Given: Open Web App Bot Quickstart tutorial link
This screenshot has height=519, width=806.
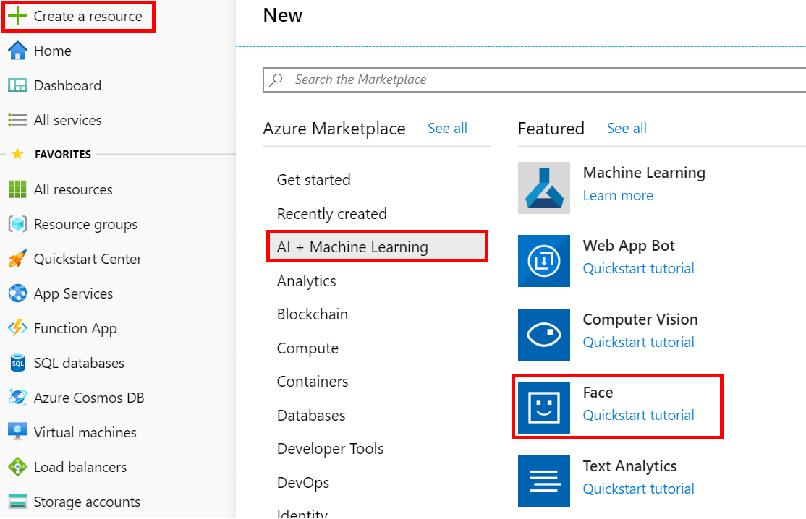Looking at the screenshot, I should [x=638, y=268].
